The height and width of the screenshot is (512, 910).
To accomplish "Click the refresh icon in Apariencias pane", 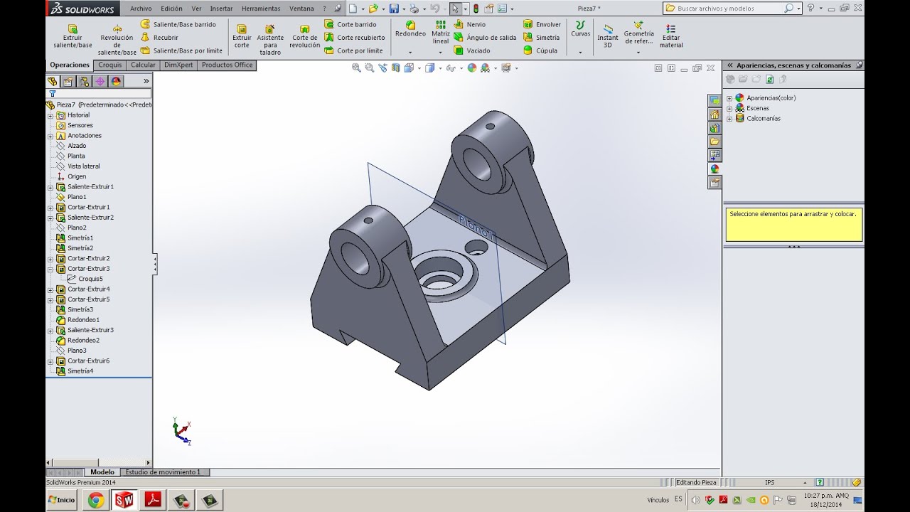I will point(769,79).
